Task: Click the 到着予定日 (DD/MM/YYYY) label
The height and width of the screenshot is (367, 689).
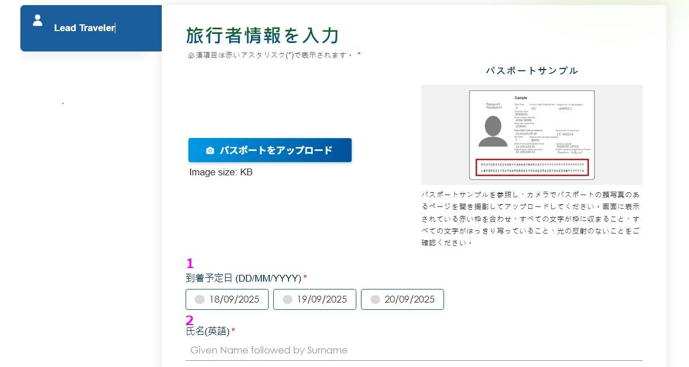Action: (x=243, y=278)
